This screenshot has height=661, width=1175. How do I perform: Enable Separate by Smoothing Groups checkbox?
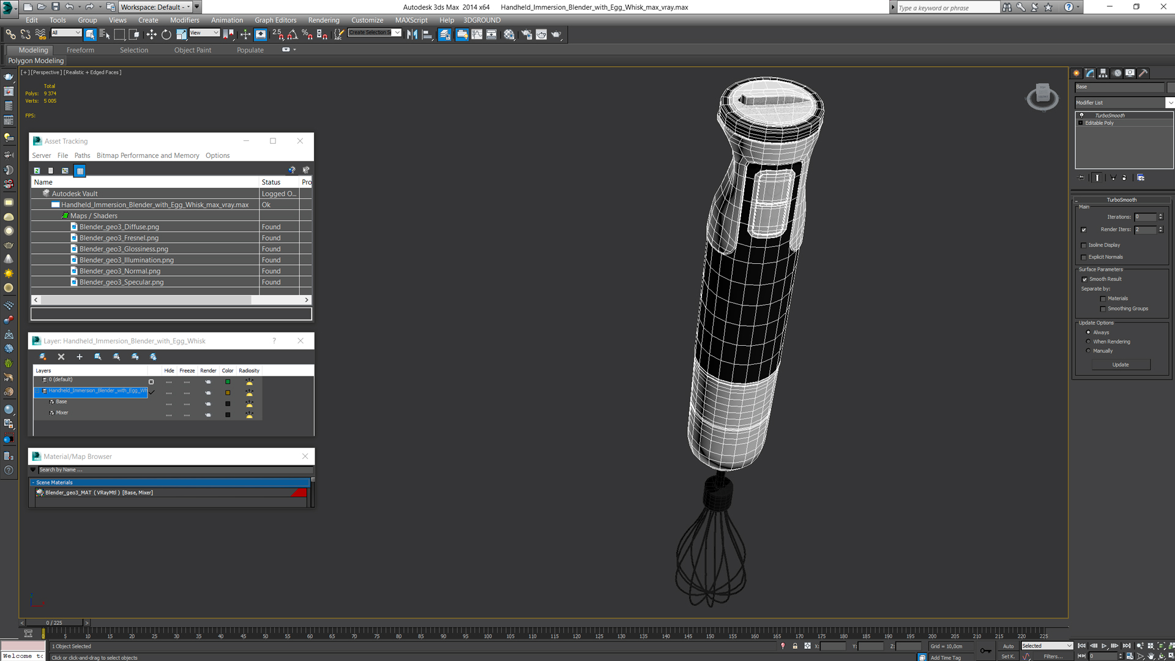(x=1103, y=308)
